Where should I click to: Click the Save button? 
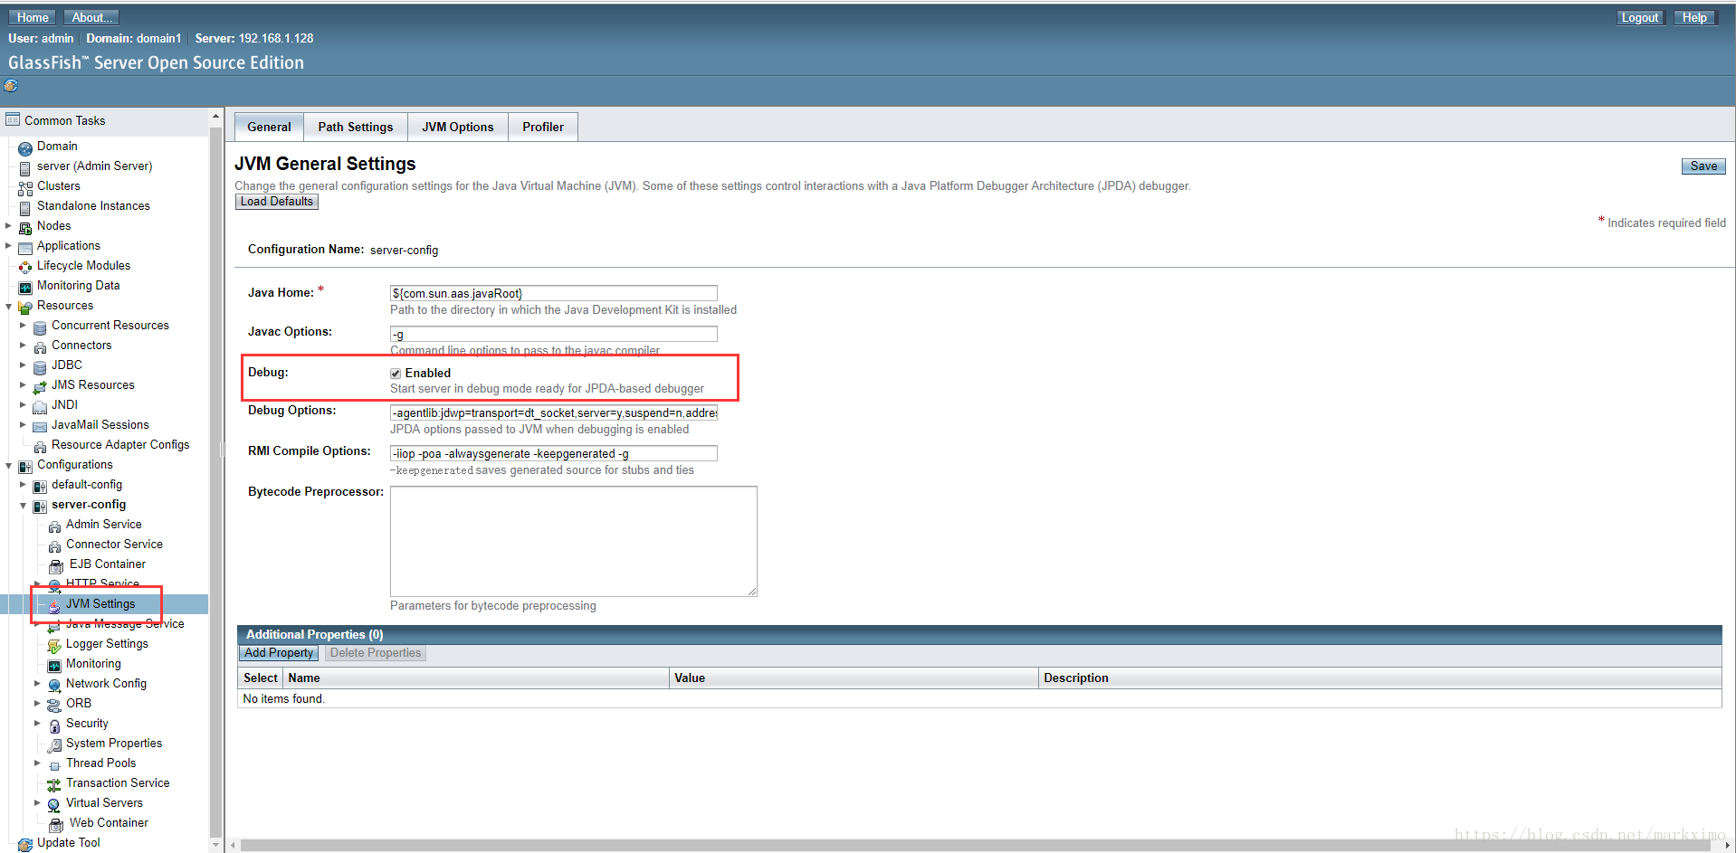point(1703,166)
